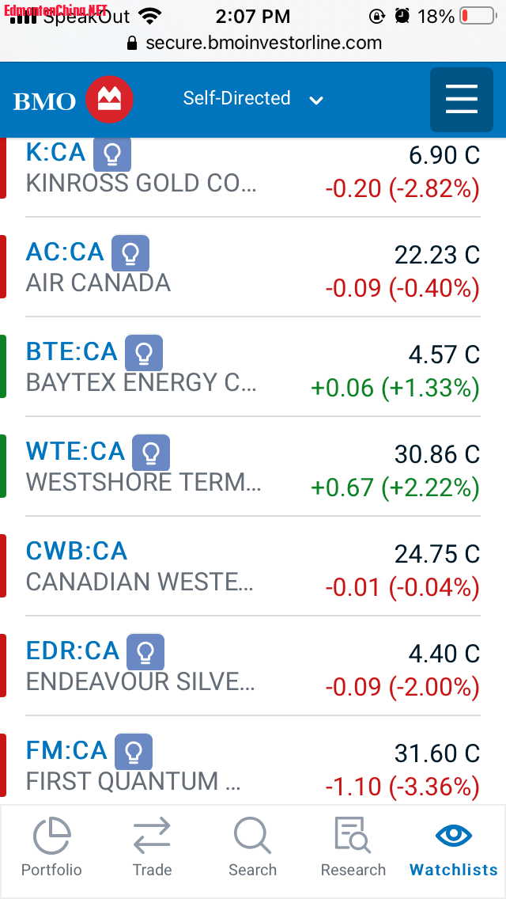Click the BMO logo in the header
The image size is (506, 899).
pyautogui.click(x=73, y=101)
